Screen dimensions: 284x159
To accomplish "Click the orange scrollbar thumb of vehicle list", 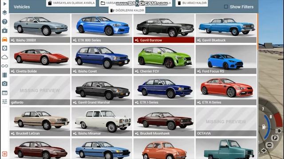I will click(x=257, y=32).
